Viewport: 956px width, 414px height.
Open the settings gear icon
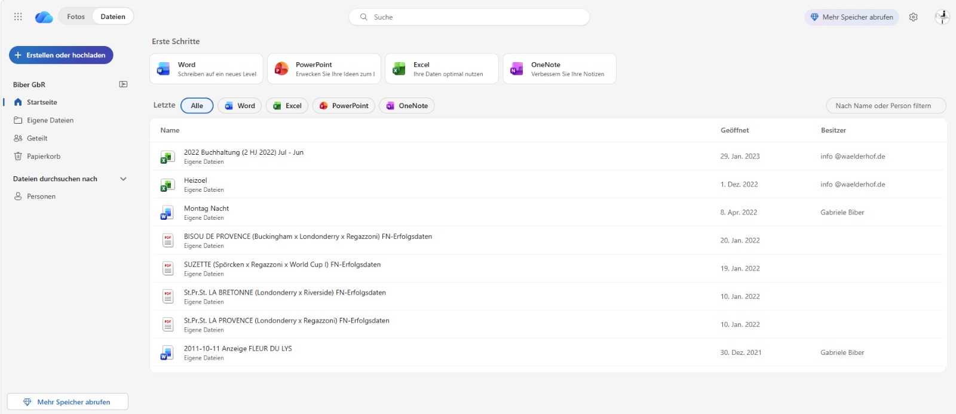click(x=914, y=17)
